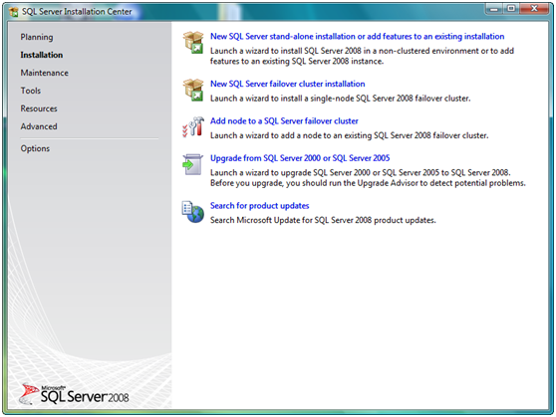The image size is (556, 417).
Task: Open the Planning section
Action: point(37,37)
